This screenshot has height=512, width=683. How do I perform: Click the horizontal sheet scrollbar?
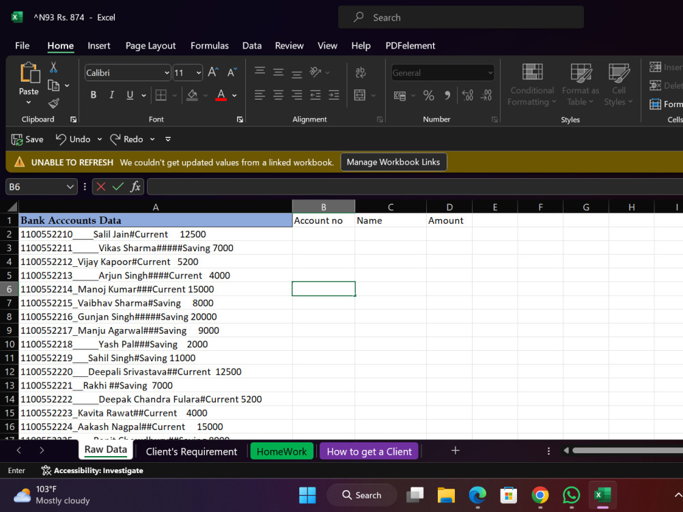point(627,451)
